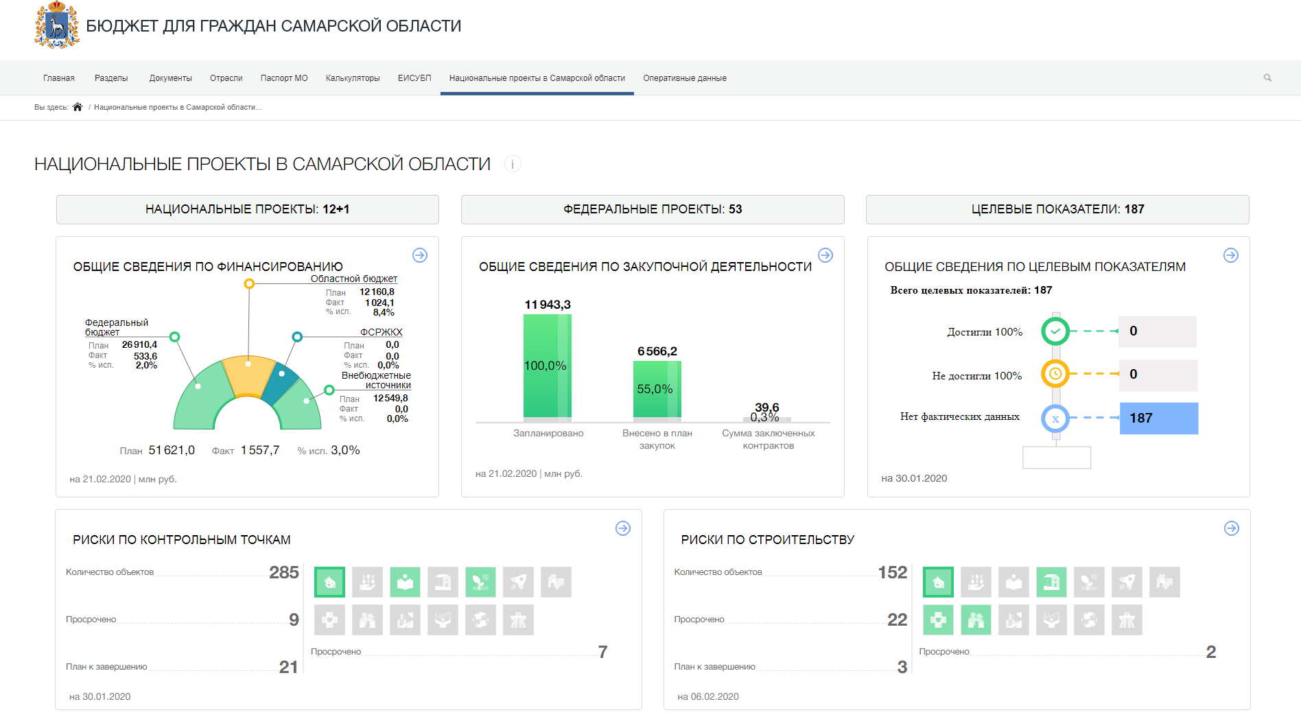
Task: Select the globe icon in control point risks
Action: [480, 620]
